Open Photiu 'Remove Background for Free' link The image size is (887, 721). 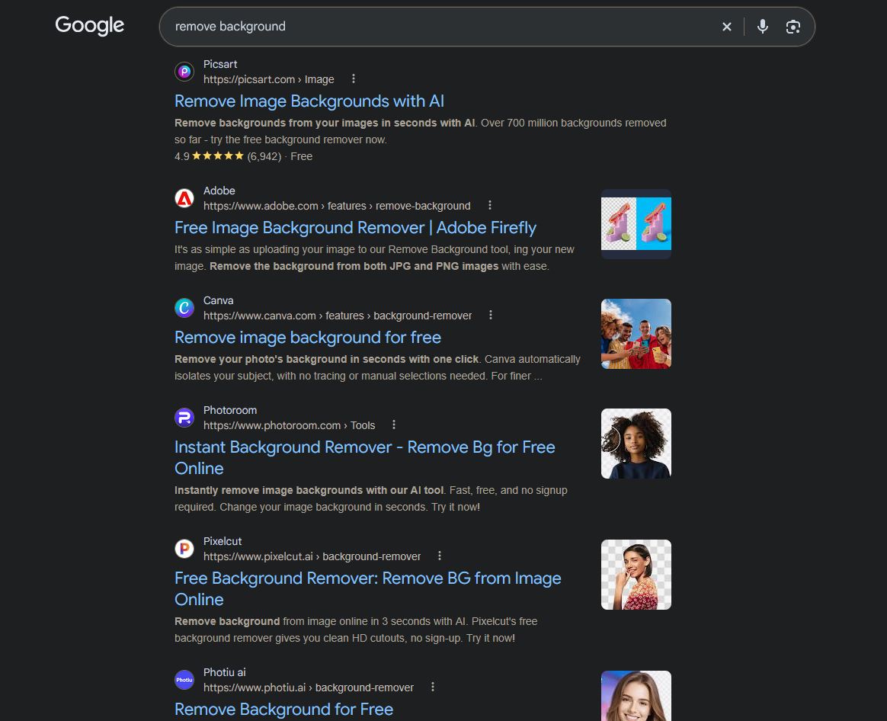click(x=284, y=709)
